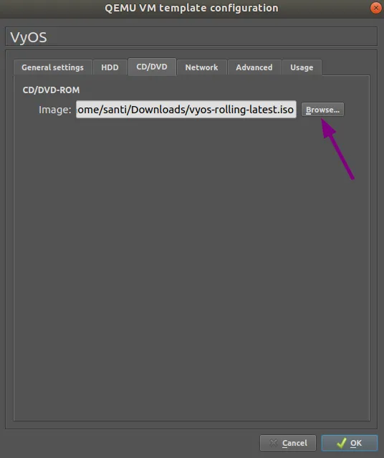Show the Usage tab
This screenshot has width=384, height=458.
tap(302, 67)
